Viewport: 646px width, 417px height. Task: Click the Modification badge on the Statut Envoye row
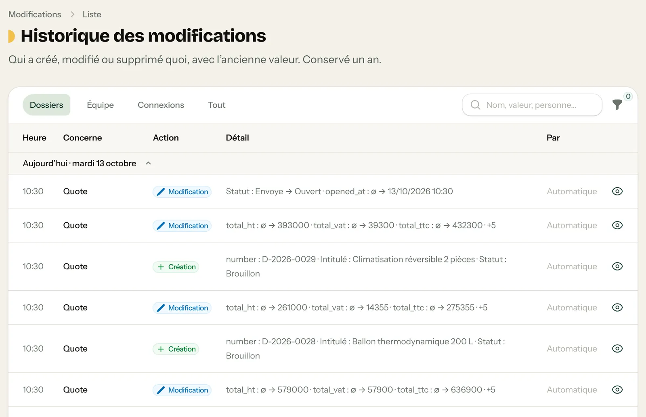pos(182,192)
